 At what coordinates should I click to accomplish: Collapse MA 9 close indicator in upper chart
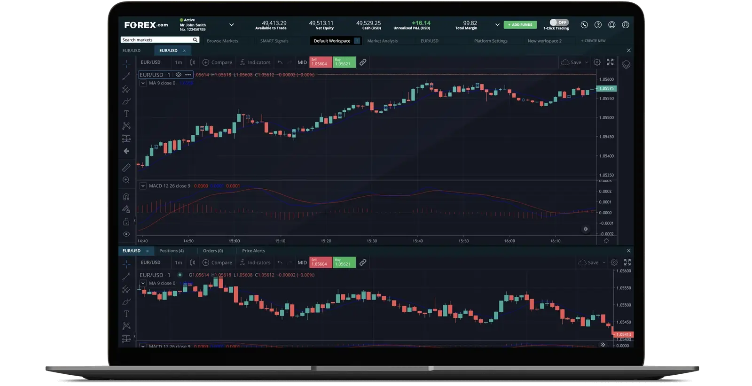coord(143,83)
